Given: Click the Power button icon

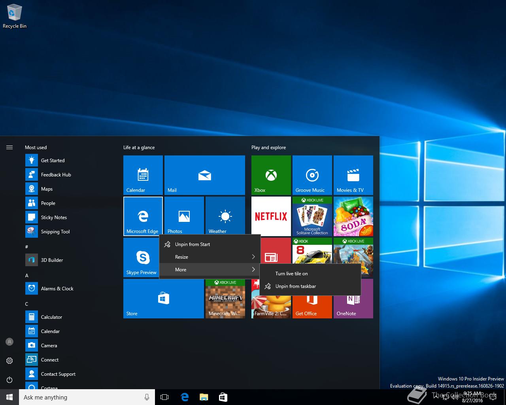Looking at the screenshot, I should [x=9, y=380].
